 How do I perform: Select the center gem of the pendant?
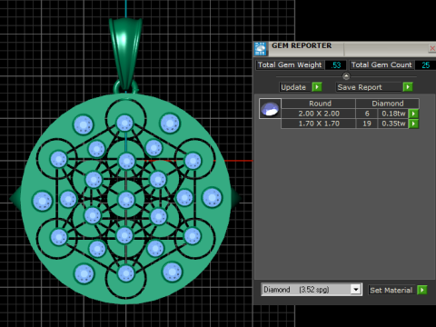(x=126, y=200)
